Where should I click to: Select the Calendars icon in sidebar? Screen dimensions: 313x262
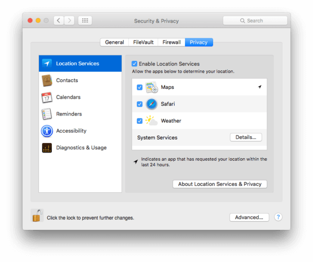(x=47, y=97)
